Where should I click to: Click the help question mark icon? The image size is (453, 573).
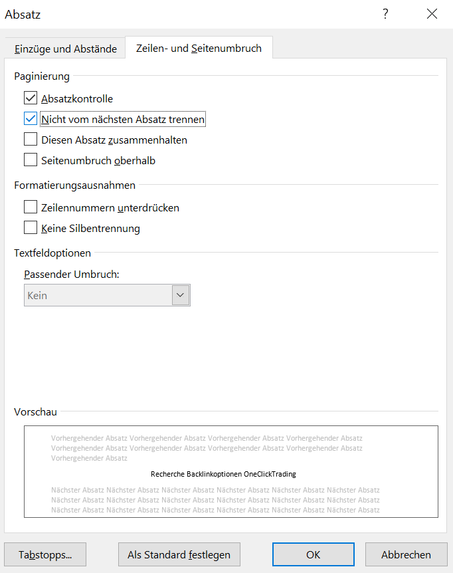(x=385, y=14)
